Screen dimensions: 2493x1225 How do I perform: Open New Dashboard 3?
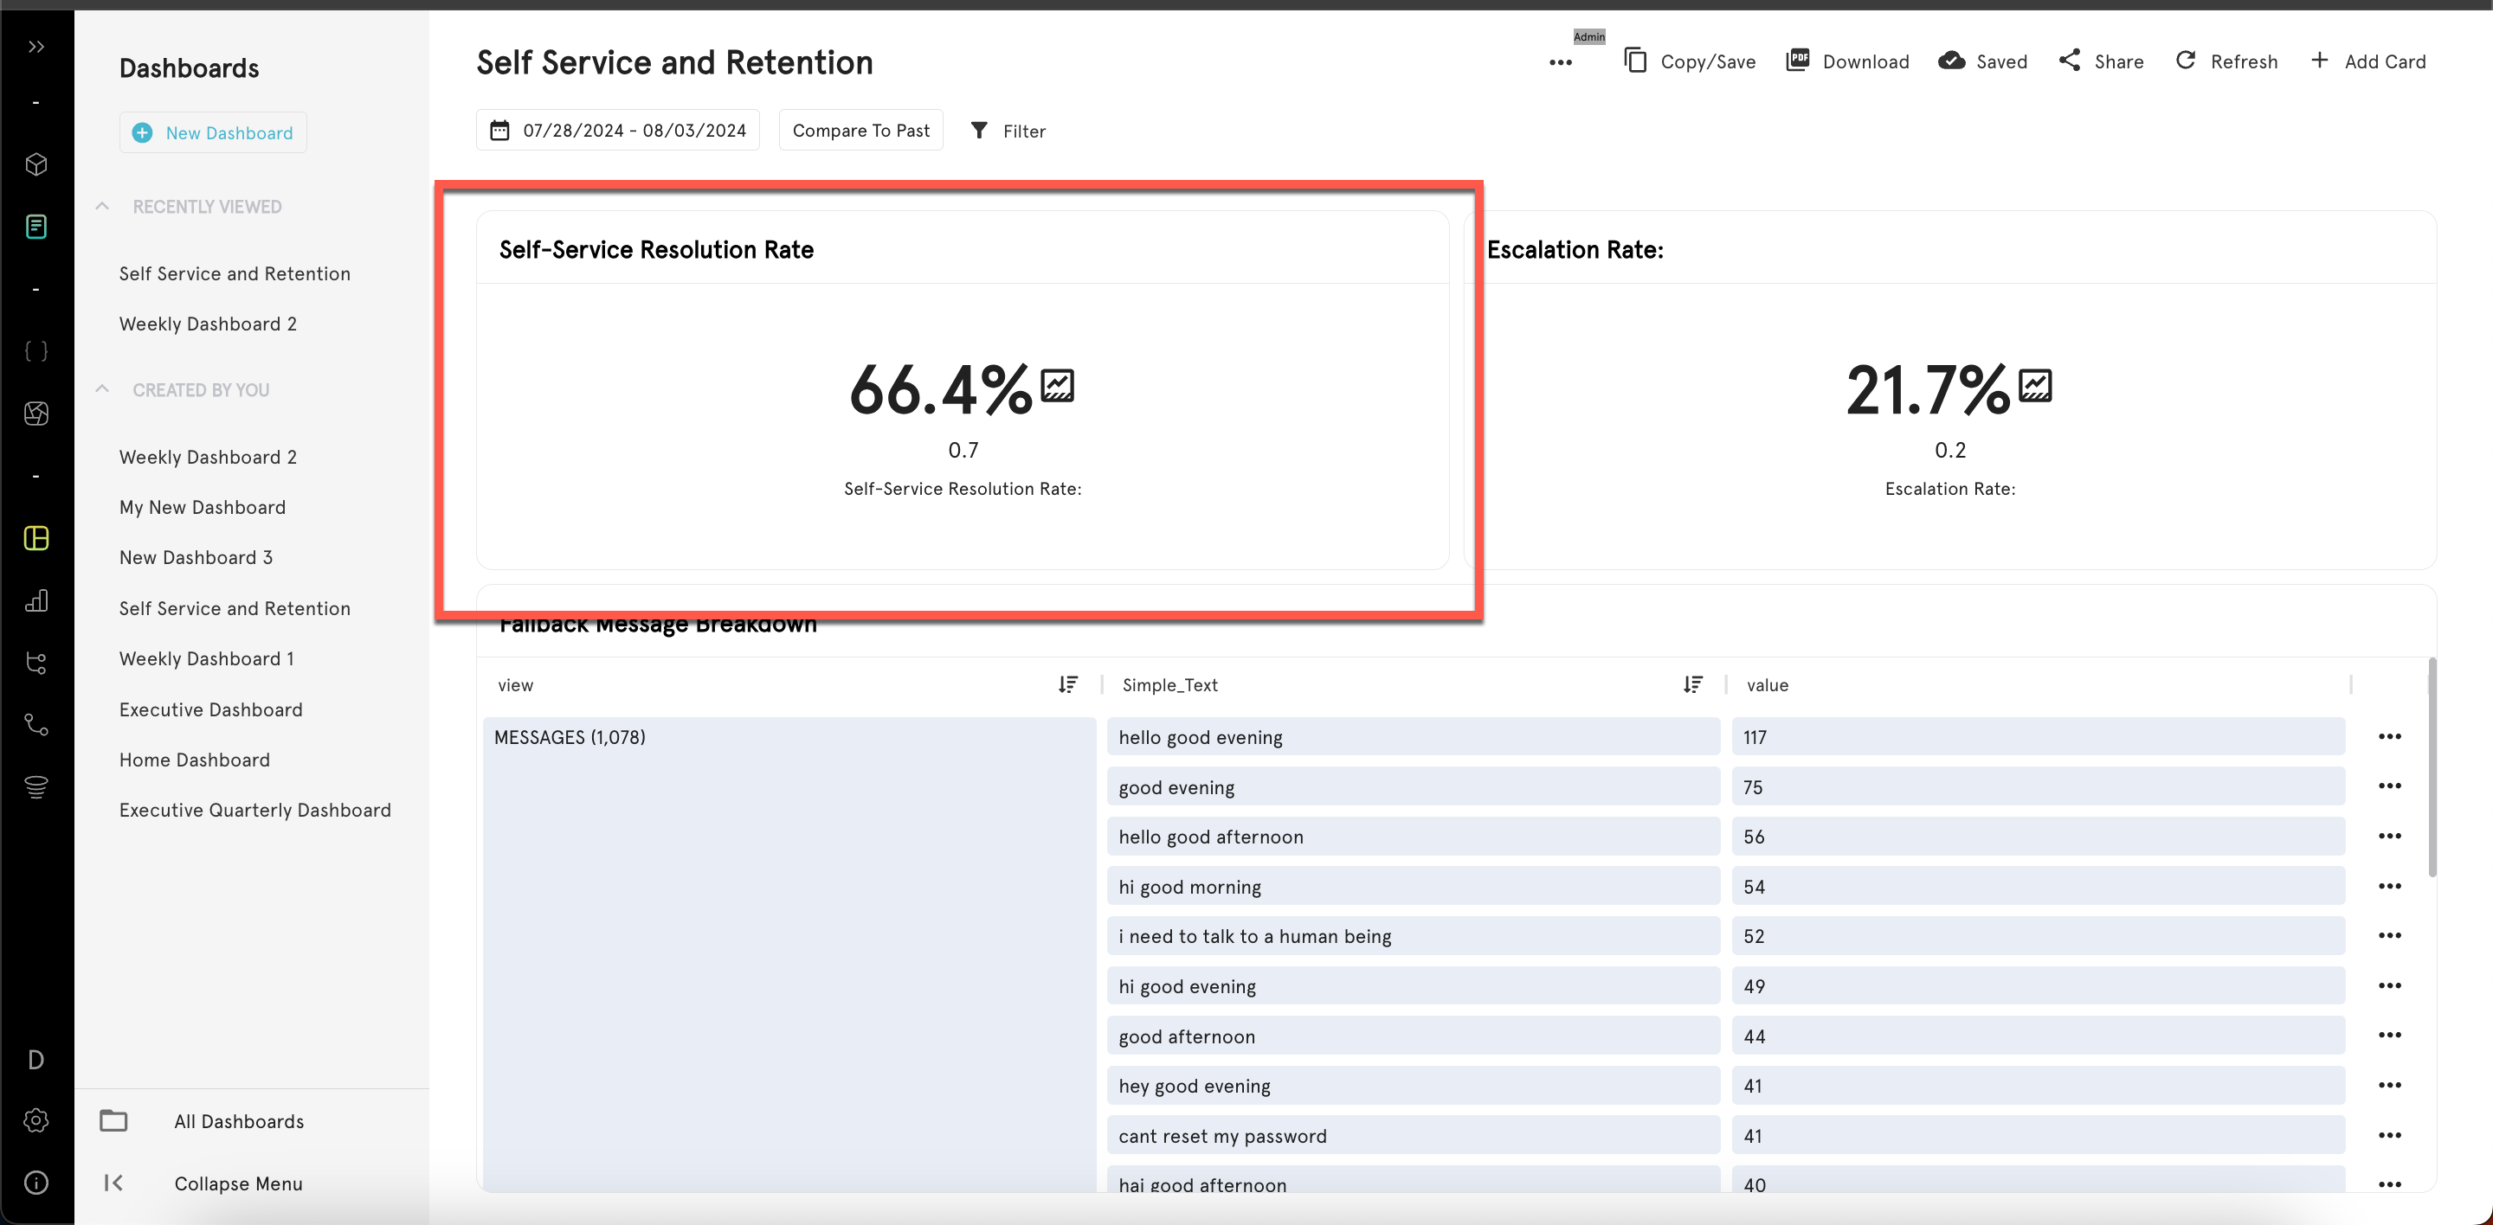196,558
